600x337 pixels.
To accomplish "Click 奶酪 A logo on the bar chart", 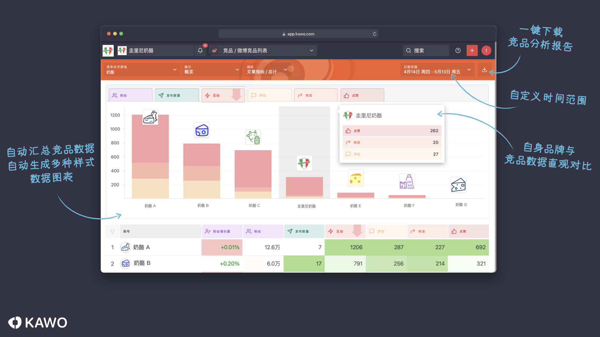I will pyautogui.click(x=150, y=117).
